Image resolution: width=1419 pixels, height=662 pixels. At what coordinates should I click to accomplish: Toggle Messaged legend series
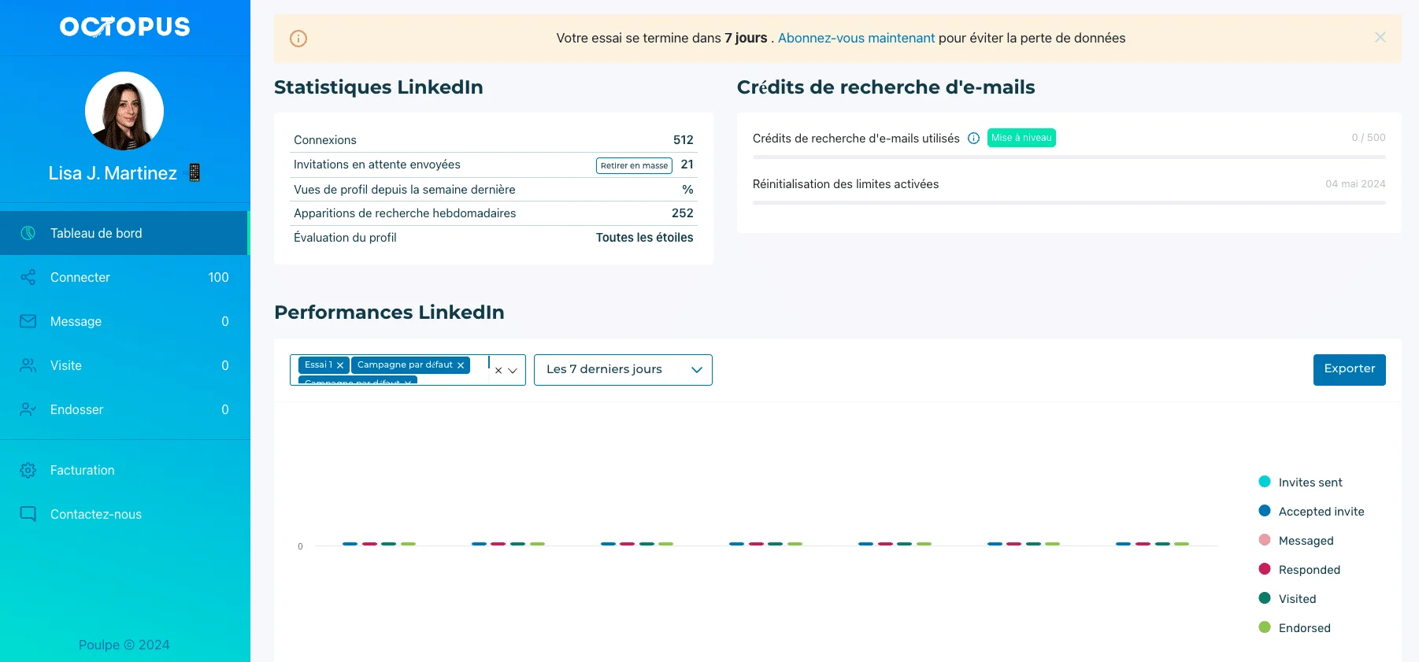click(x=1296, y=540)
